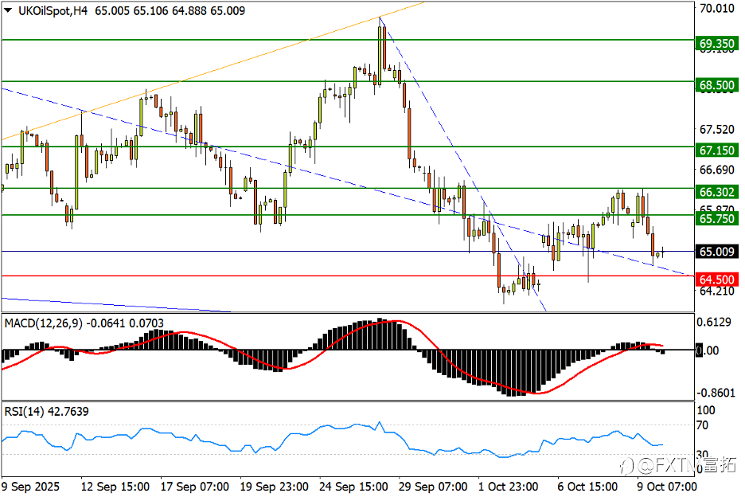
Task: Select the 69.350 green level price tag
Action: [717, 44]
